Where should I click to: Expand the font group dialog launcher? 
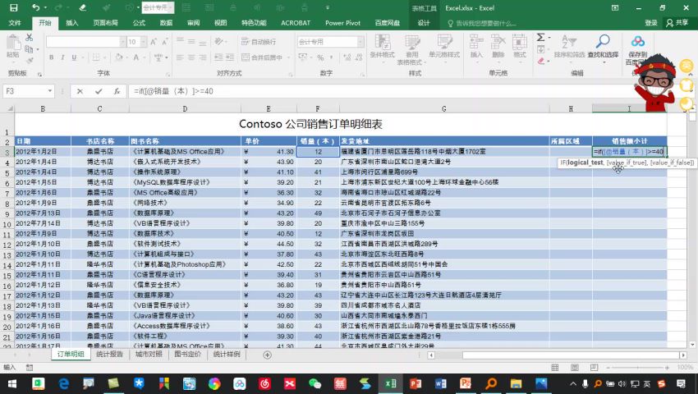[x=168, y=75]
